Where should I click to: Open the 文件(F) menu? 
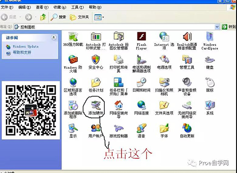[7, 7]
